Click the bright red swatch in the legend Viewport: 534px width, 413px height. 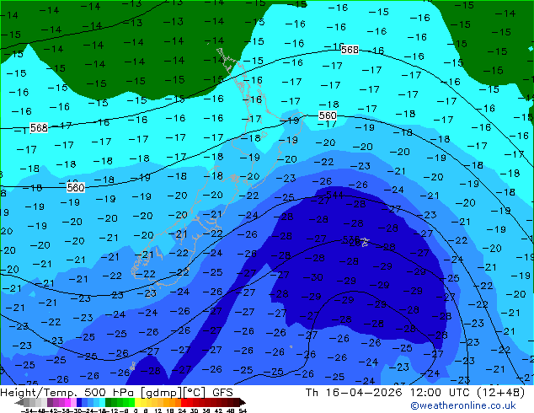(x=184, y=402)
